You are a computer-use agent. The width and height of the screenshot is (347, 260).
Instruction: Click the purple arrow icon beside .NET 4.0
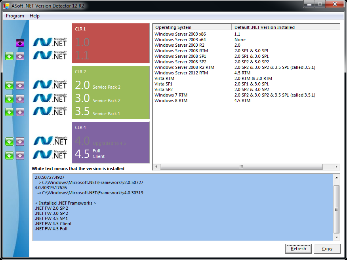click(20, 142)
